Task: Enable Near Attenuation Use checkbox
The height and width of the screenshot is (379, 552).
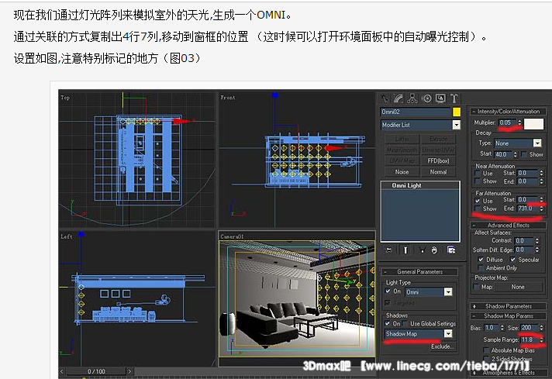Action: [478, 174]
